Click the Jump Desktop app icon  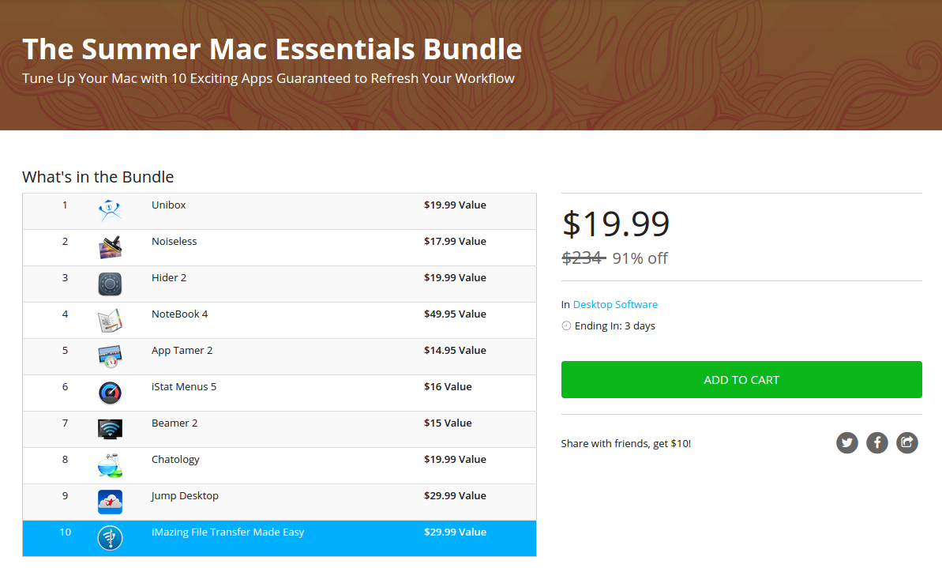tap(110, 502)
